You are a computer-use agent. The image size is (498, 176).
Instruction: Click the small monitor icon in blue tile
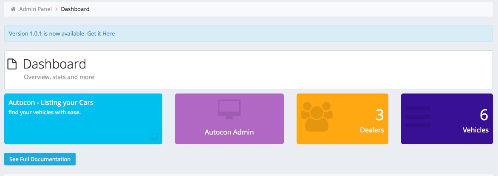(153, 137)
